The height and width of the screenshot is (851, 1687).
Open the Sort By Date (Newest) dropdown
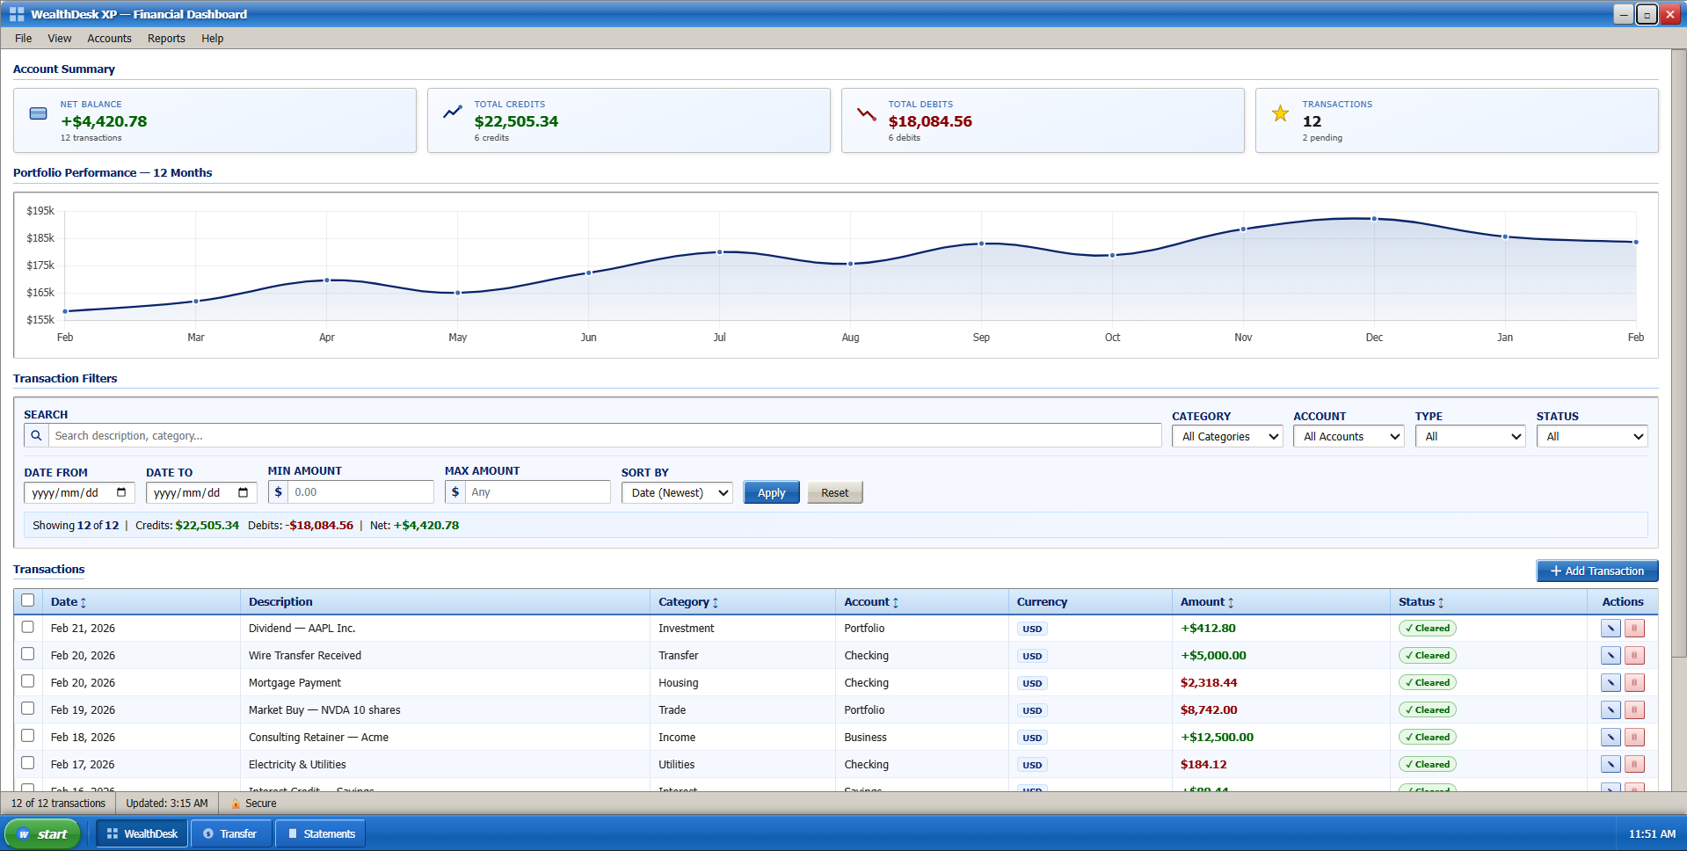[677, 492]
